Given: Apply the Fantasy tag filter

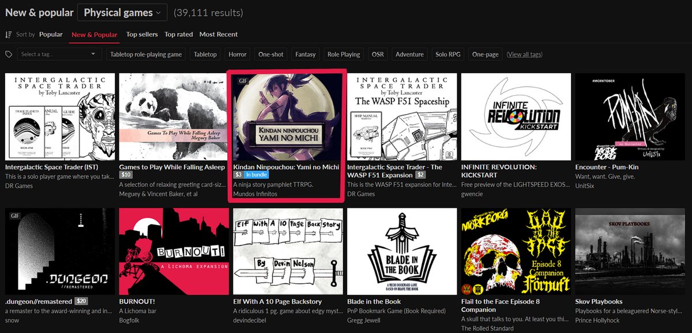Looking at the screenshot, I should click(306, 54).
